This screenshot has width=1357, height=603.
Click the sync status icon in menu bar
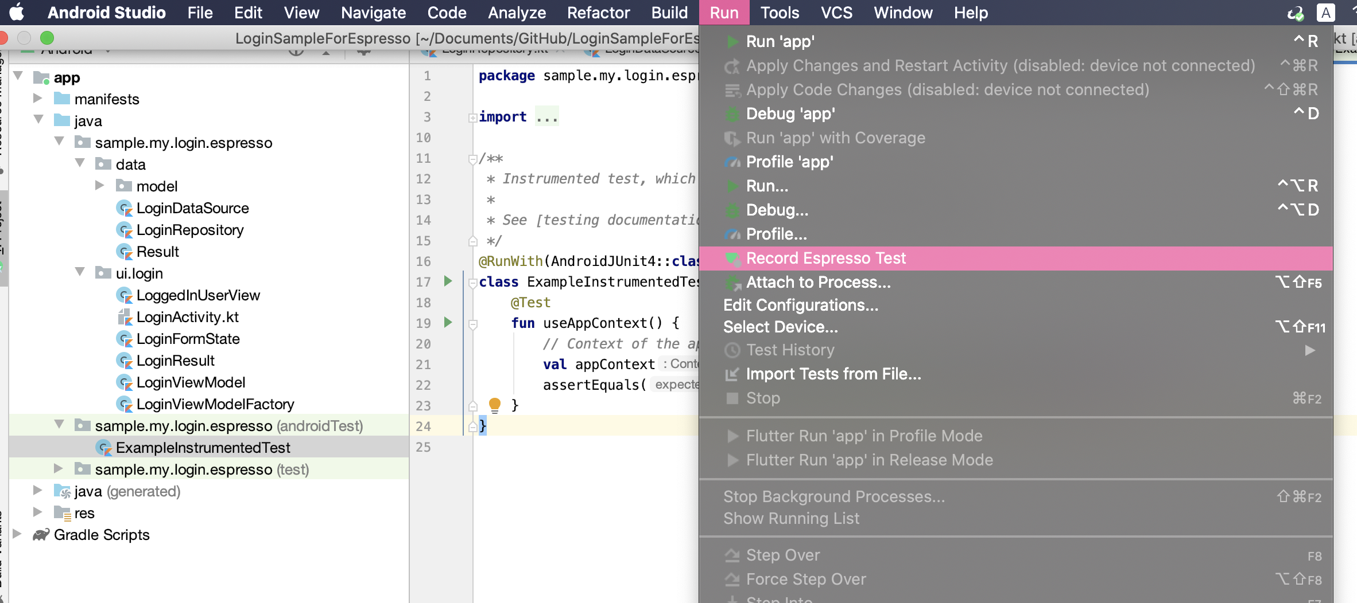(x=1296, y=13)
